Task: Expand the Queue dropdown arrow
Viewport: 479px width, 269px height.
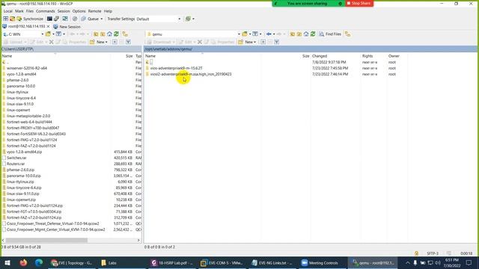Action: [x=102, y=19]
